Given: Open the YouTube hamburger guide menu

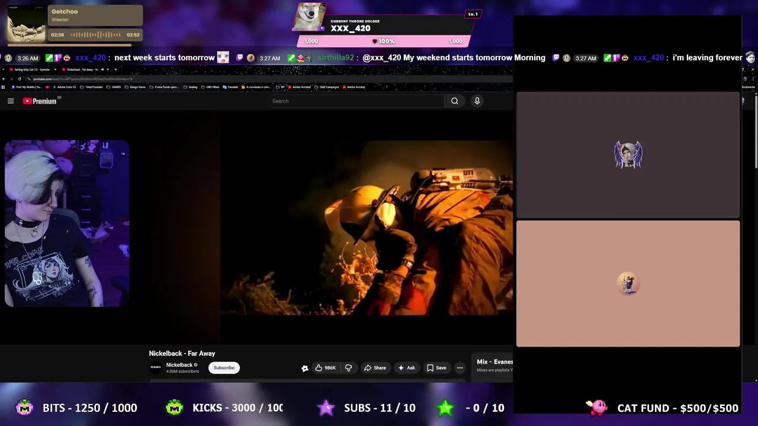Looking at the screenshot, I should click(x=11, y=101).
